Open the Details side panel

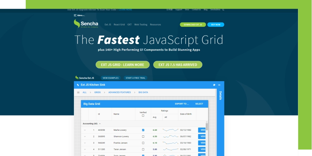click(220, 95)
